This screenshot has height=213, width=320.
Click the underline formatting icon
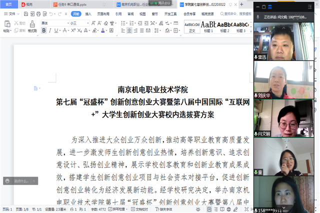pyautogui.click(x=57, y=30)
